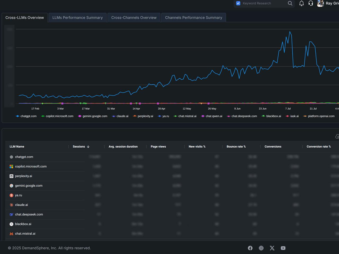This screenshot has width=339, height=254.
Task: Click the globe website icon
Action: pos(261,248)
